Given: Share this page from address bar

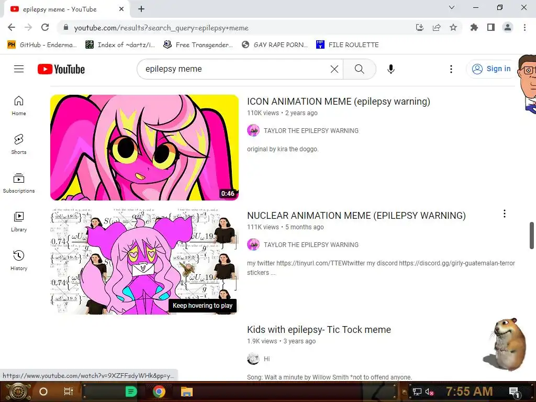Looking at the screenshot, I should click(437, 27).
